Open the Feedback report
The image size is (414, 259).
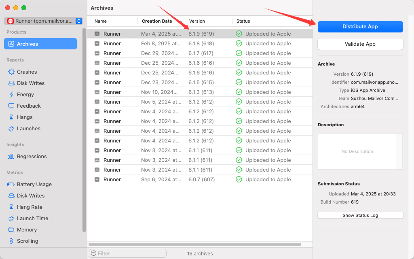click(28, 106)
